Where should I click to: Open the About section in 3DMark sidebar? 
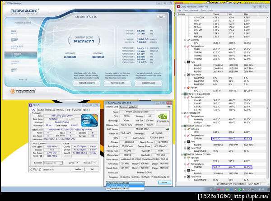pyautogui.click(x=14, y=70)
